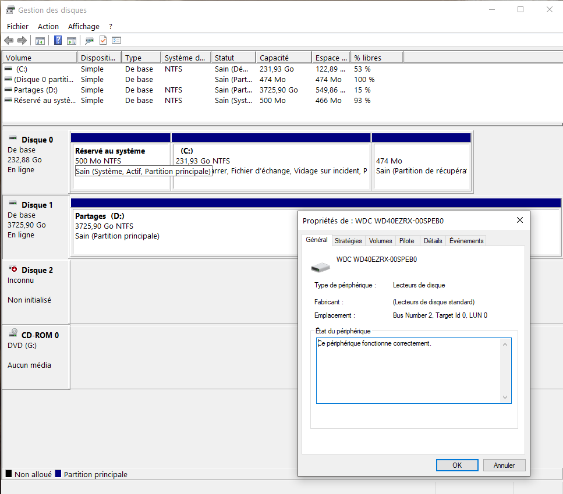Click inside the État du périphérique text box
563x494 pixels.
(x=413, y=371)
